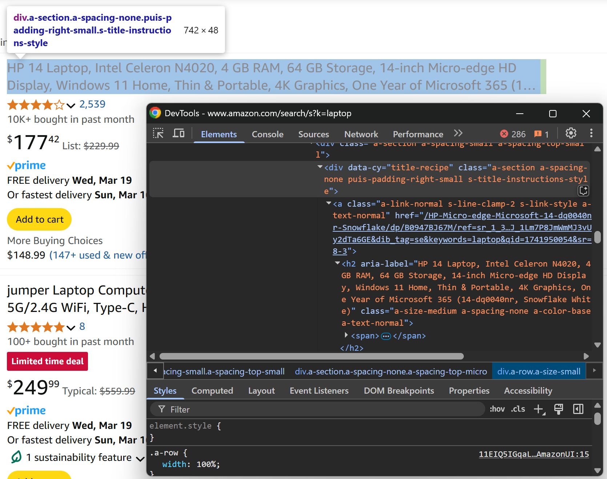Click the Styles Filter input field
607x479 pixels.
point(317,409)
